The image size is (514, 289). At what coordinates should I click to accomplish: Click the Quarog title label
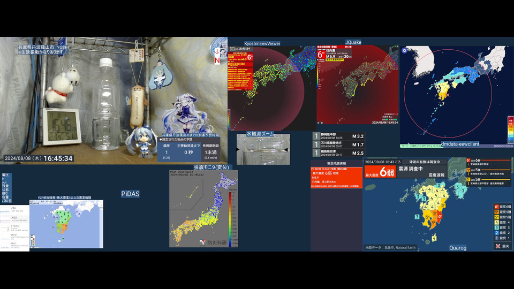click(458, 248)
